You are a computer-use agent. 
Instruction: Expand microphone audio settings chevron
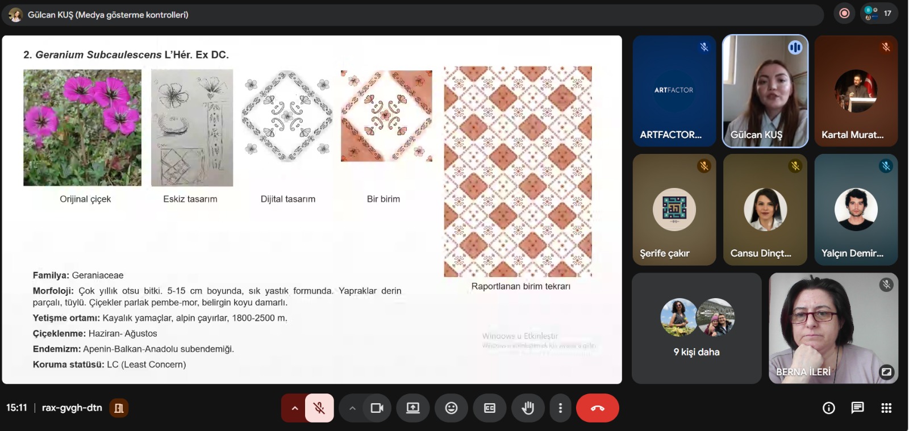click(x=294, y=408)
